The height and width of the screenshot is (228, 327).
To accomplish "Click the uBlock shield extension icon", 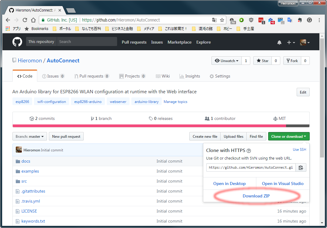I will 251,20.
